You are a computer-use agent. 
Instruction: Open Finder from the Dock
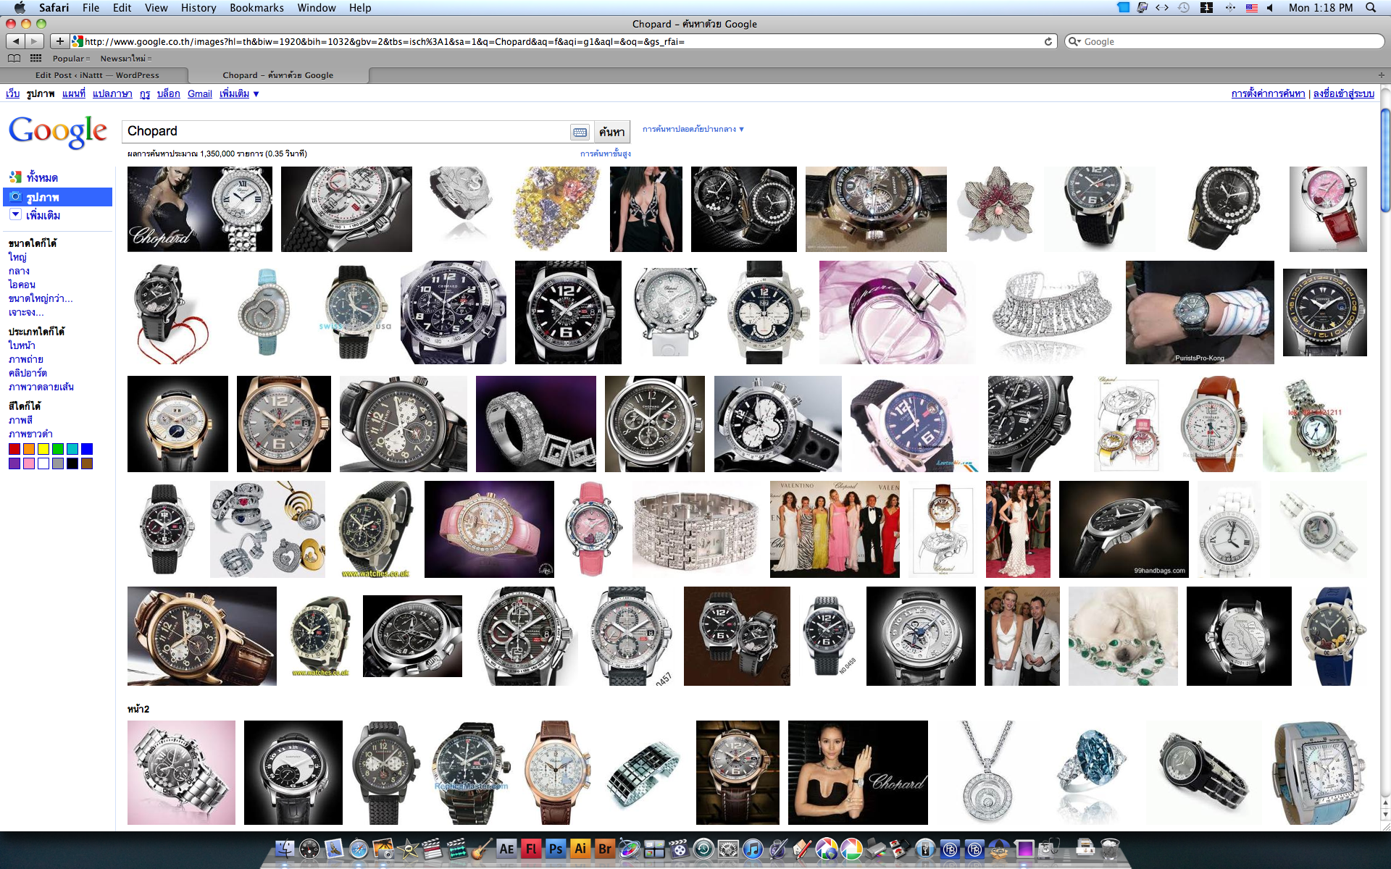(x=285, y=849)
